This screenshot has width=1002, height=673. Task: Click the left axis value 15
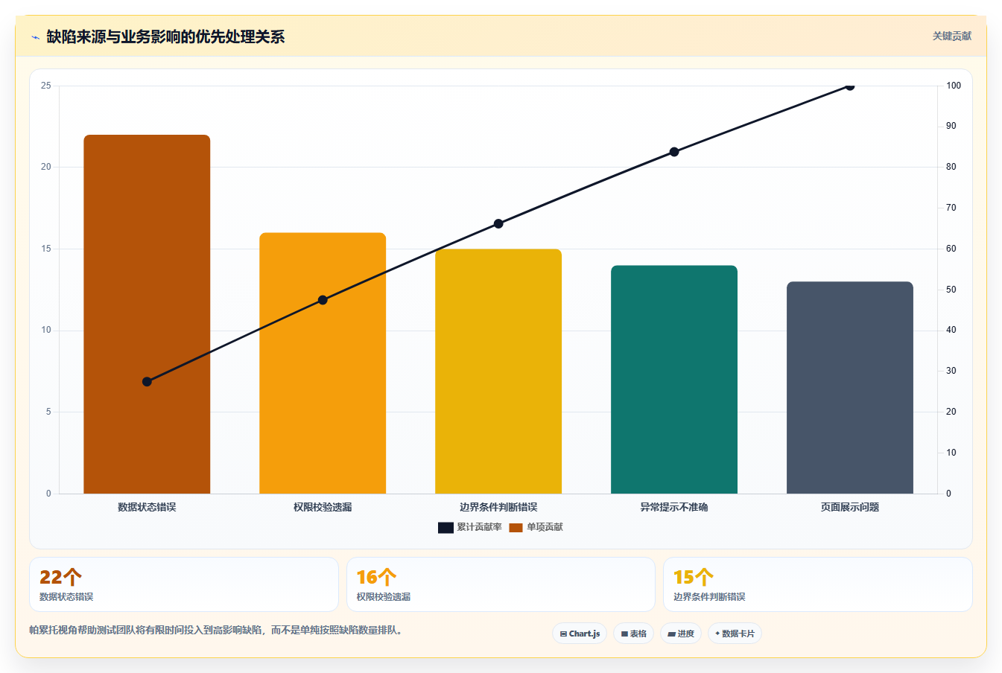[46, 249]
